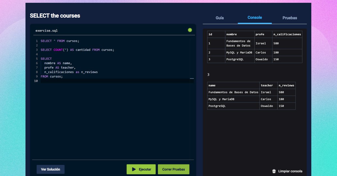The width and height of the screenshot is (337, 176).
Task: Switch to the Console tab
Action: (255, 18)
